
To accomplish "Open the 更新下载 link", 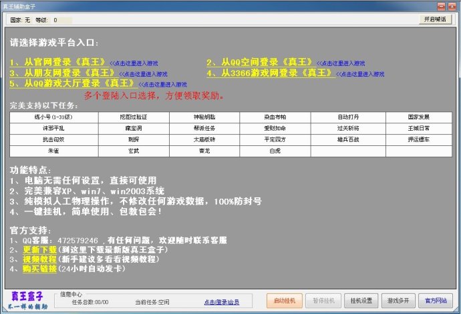I will (39, 250).
